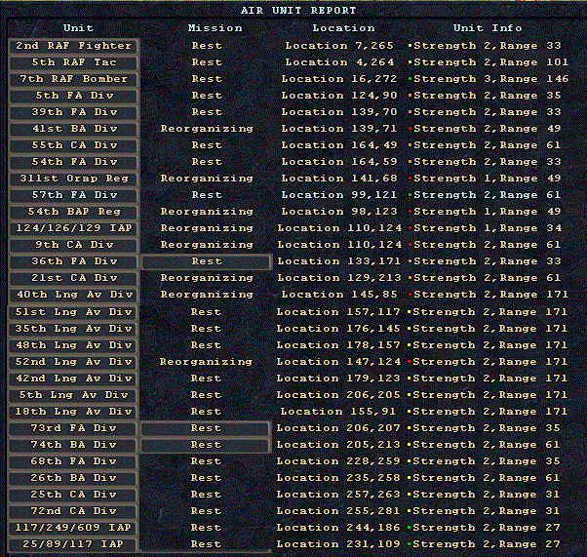This screenshot has height=557, width=587.
Task: Click the 25/89/117 IAP unit button
Action: click(x=72, y=544)
